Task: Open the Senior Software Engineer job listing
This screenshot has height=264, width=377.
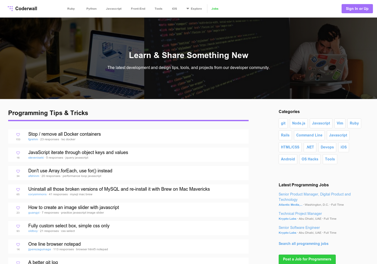Action: point(299,228)
